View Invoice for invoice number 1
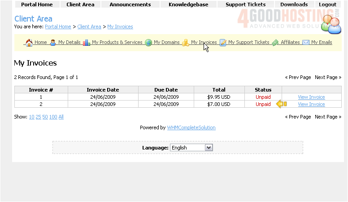 tap(311, 97)
